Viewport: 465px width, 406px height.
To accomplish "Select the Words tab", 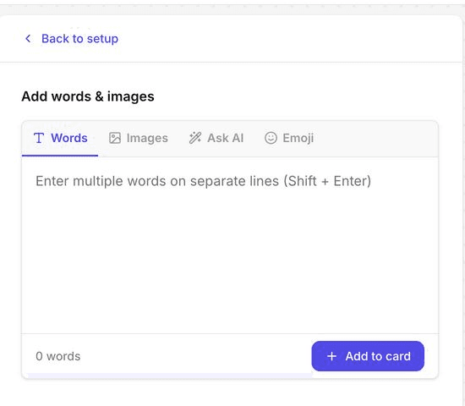I will coord(60,138).
